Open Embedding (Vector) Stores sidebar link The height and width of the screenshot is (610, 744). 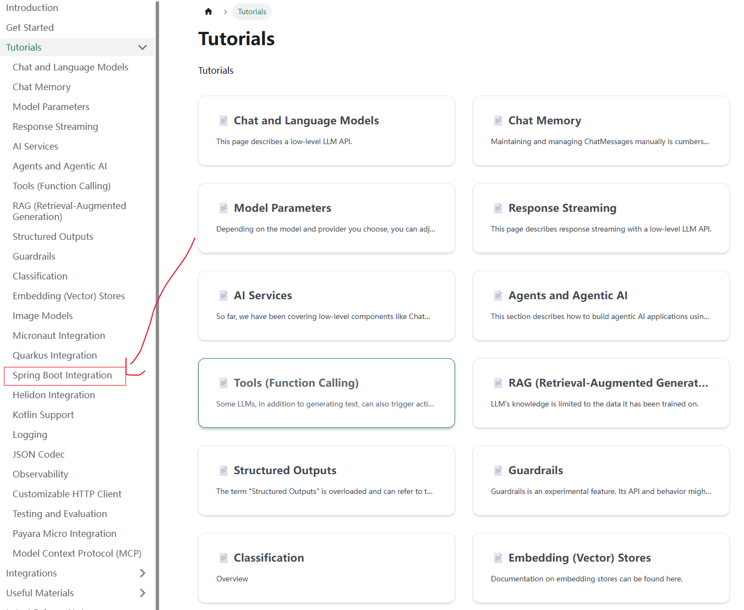coord(69,296)
